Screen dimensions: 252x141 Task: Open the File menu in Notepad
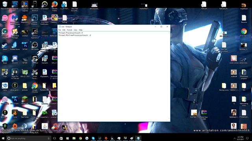tap(59, 30)
